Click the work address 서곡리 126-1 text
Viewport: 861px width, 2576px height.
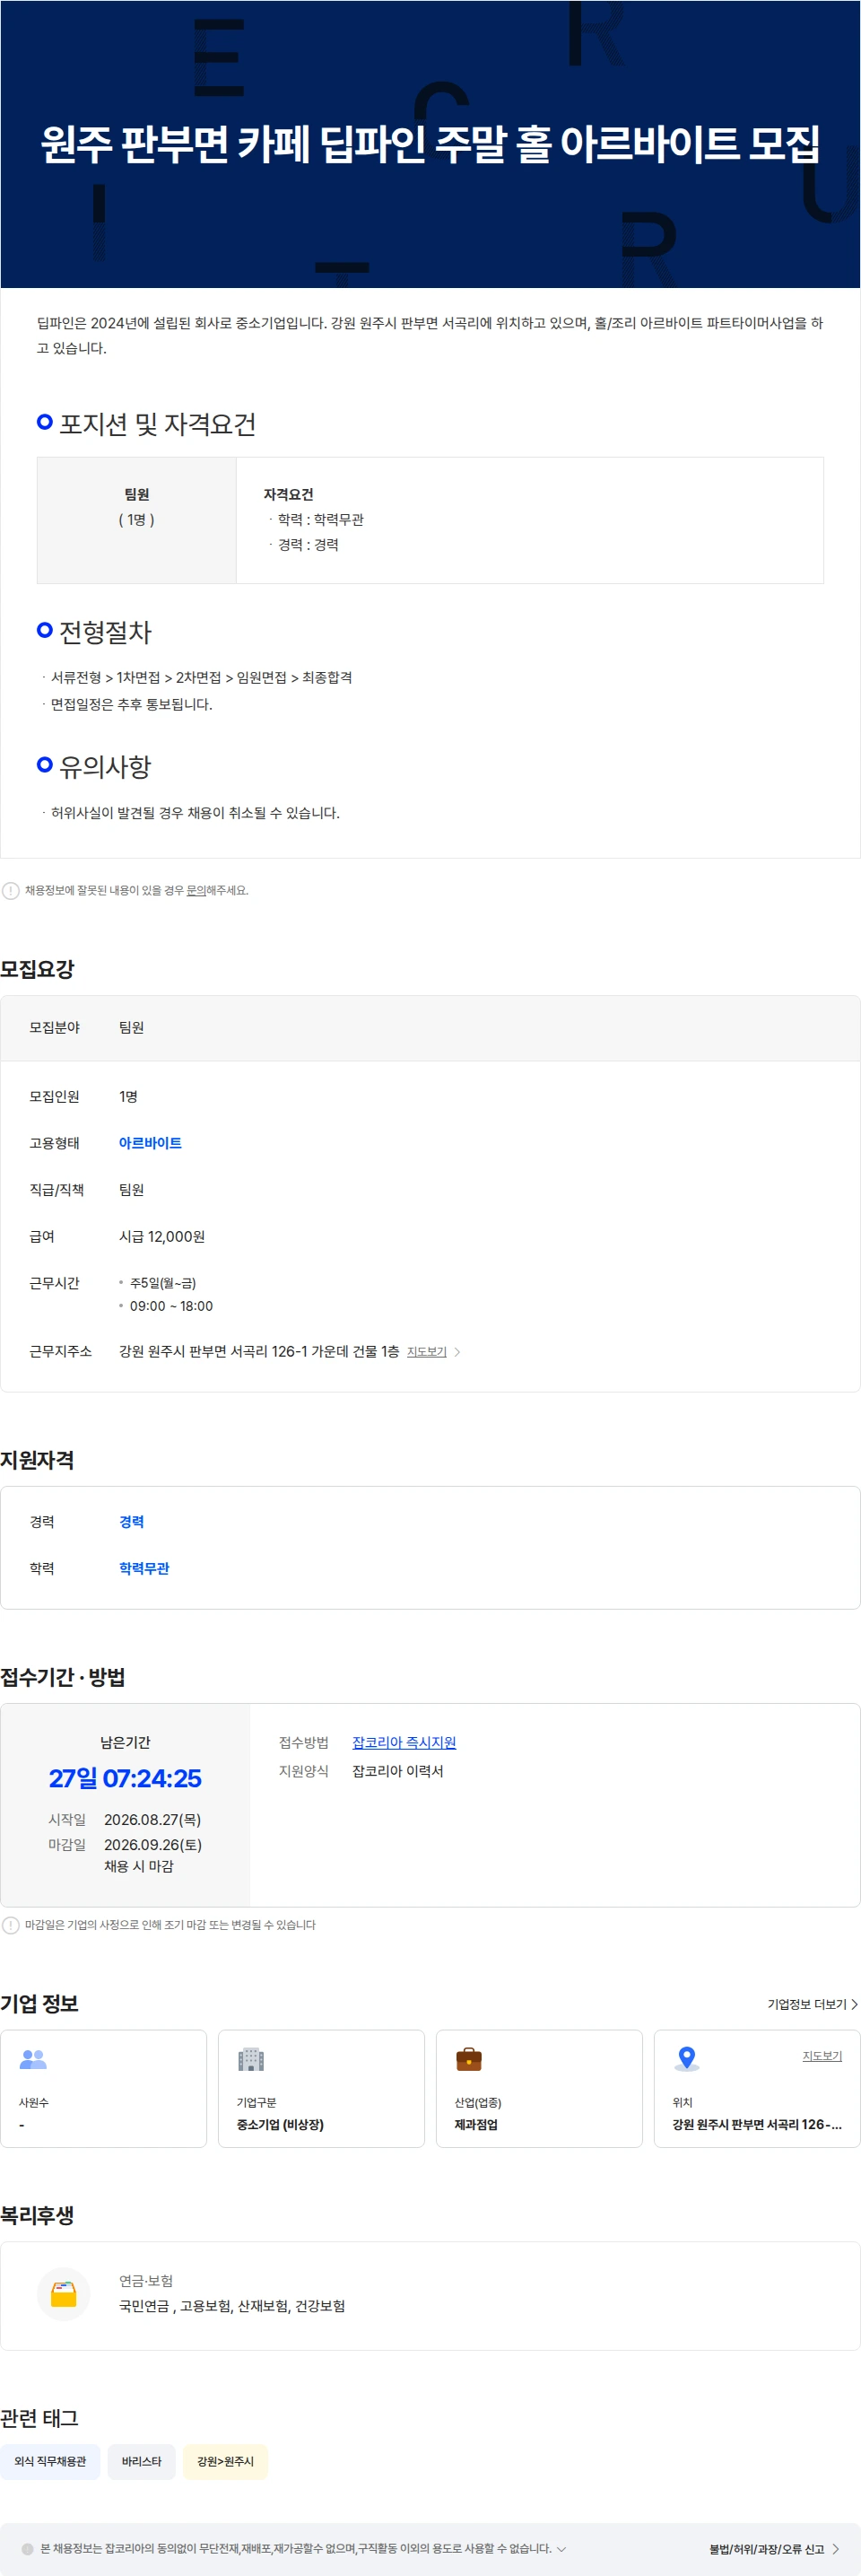(259, 1351)
